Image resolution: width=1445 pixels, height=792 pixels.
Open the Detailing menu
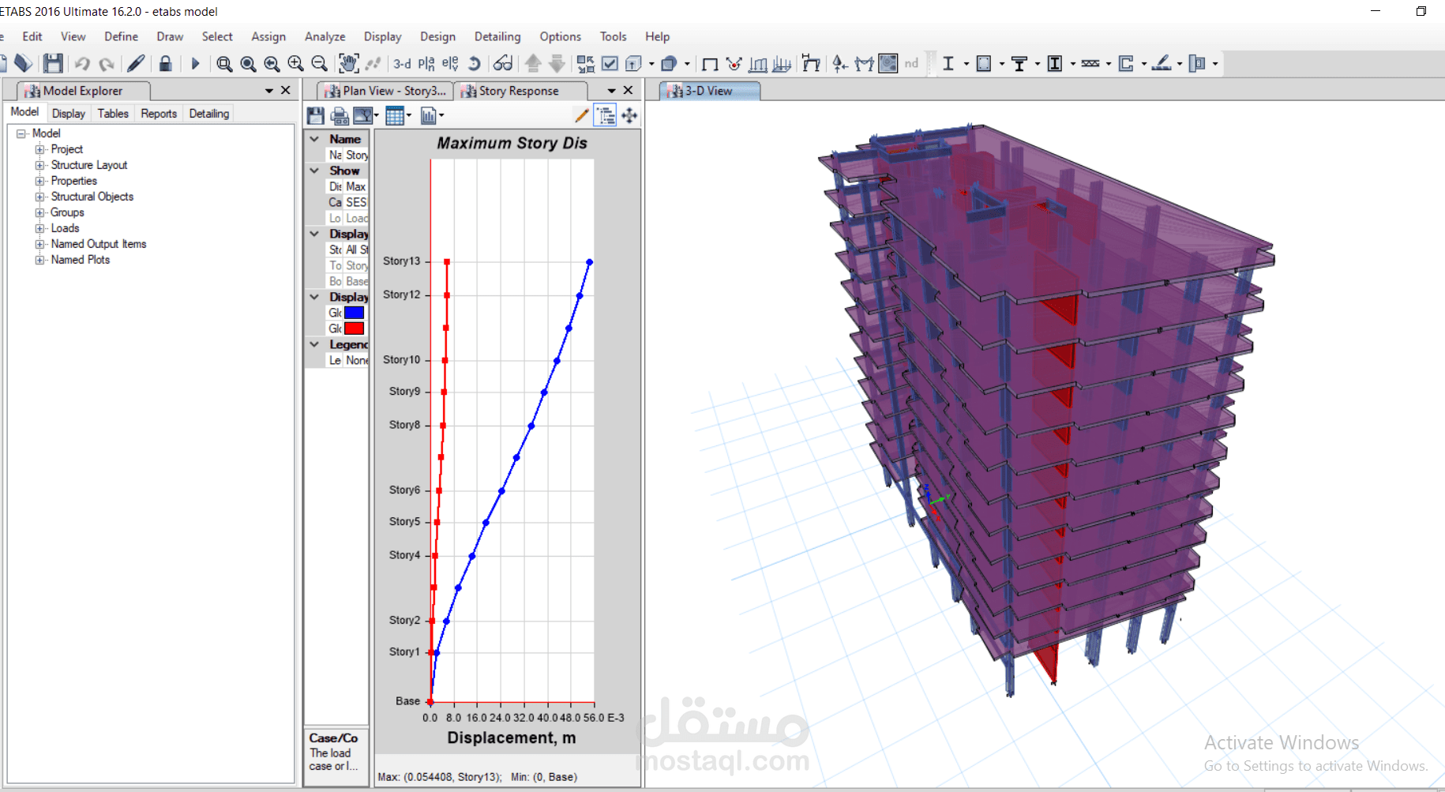tap(497, 36)
